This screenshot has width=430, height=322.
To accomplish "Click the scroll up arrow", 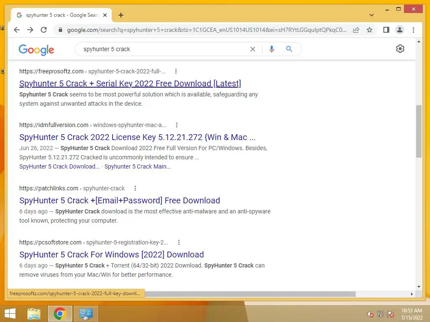I will coord(419,42).
